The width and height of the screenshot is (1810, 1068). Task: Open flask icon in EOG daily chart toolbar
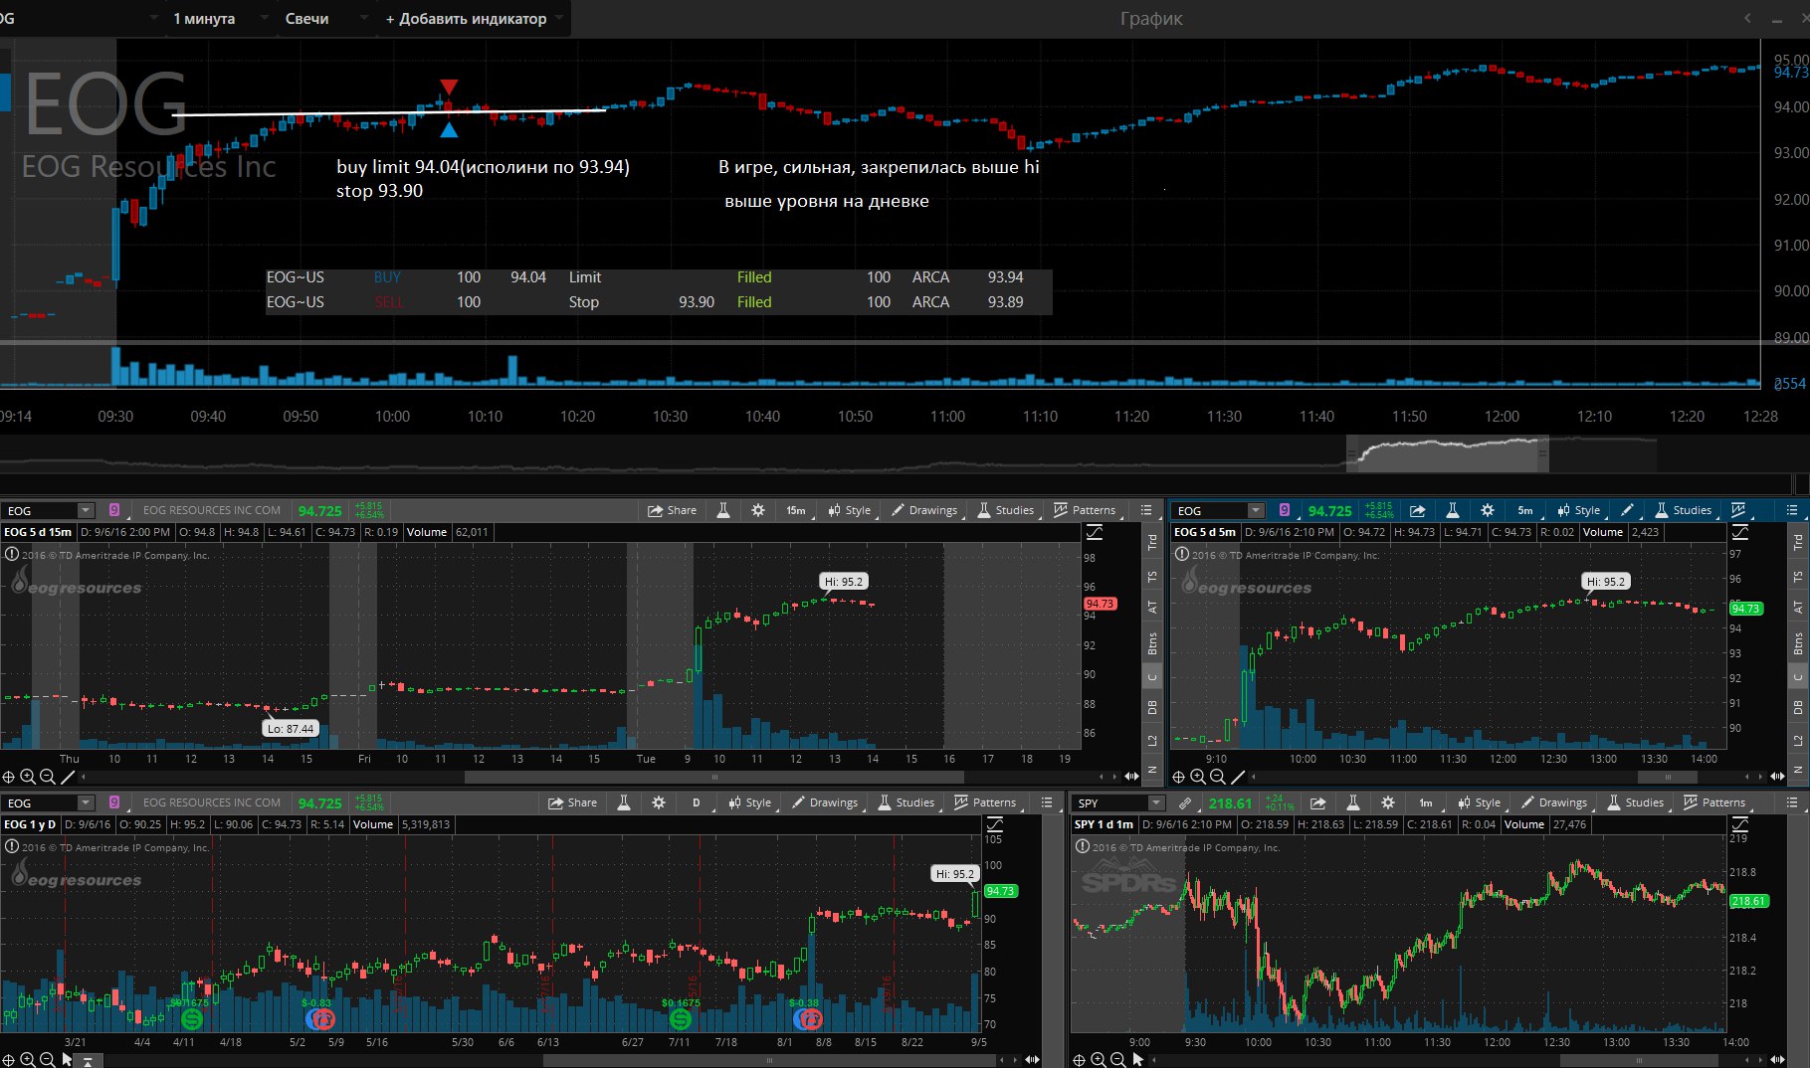tap(624, 802)
